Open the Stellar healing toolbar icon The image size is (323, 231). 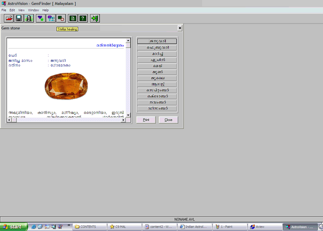click(x=61, y=18)
